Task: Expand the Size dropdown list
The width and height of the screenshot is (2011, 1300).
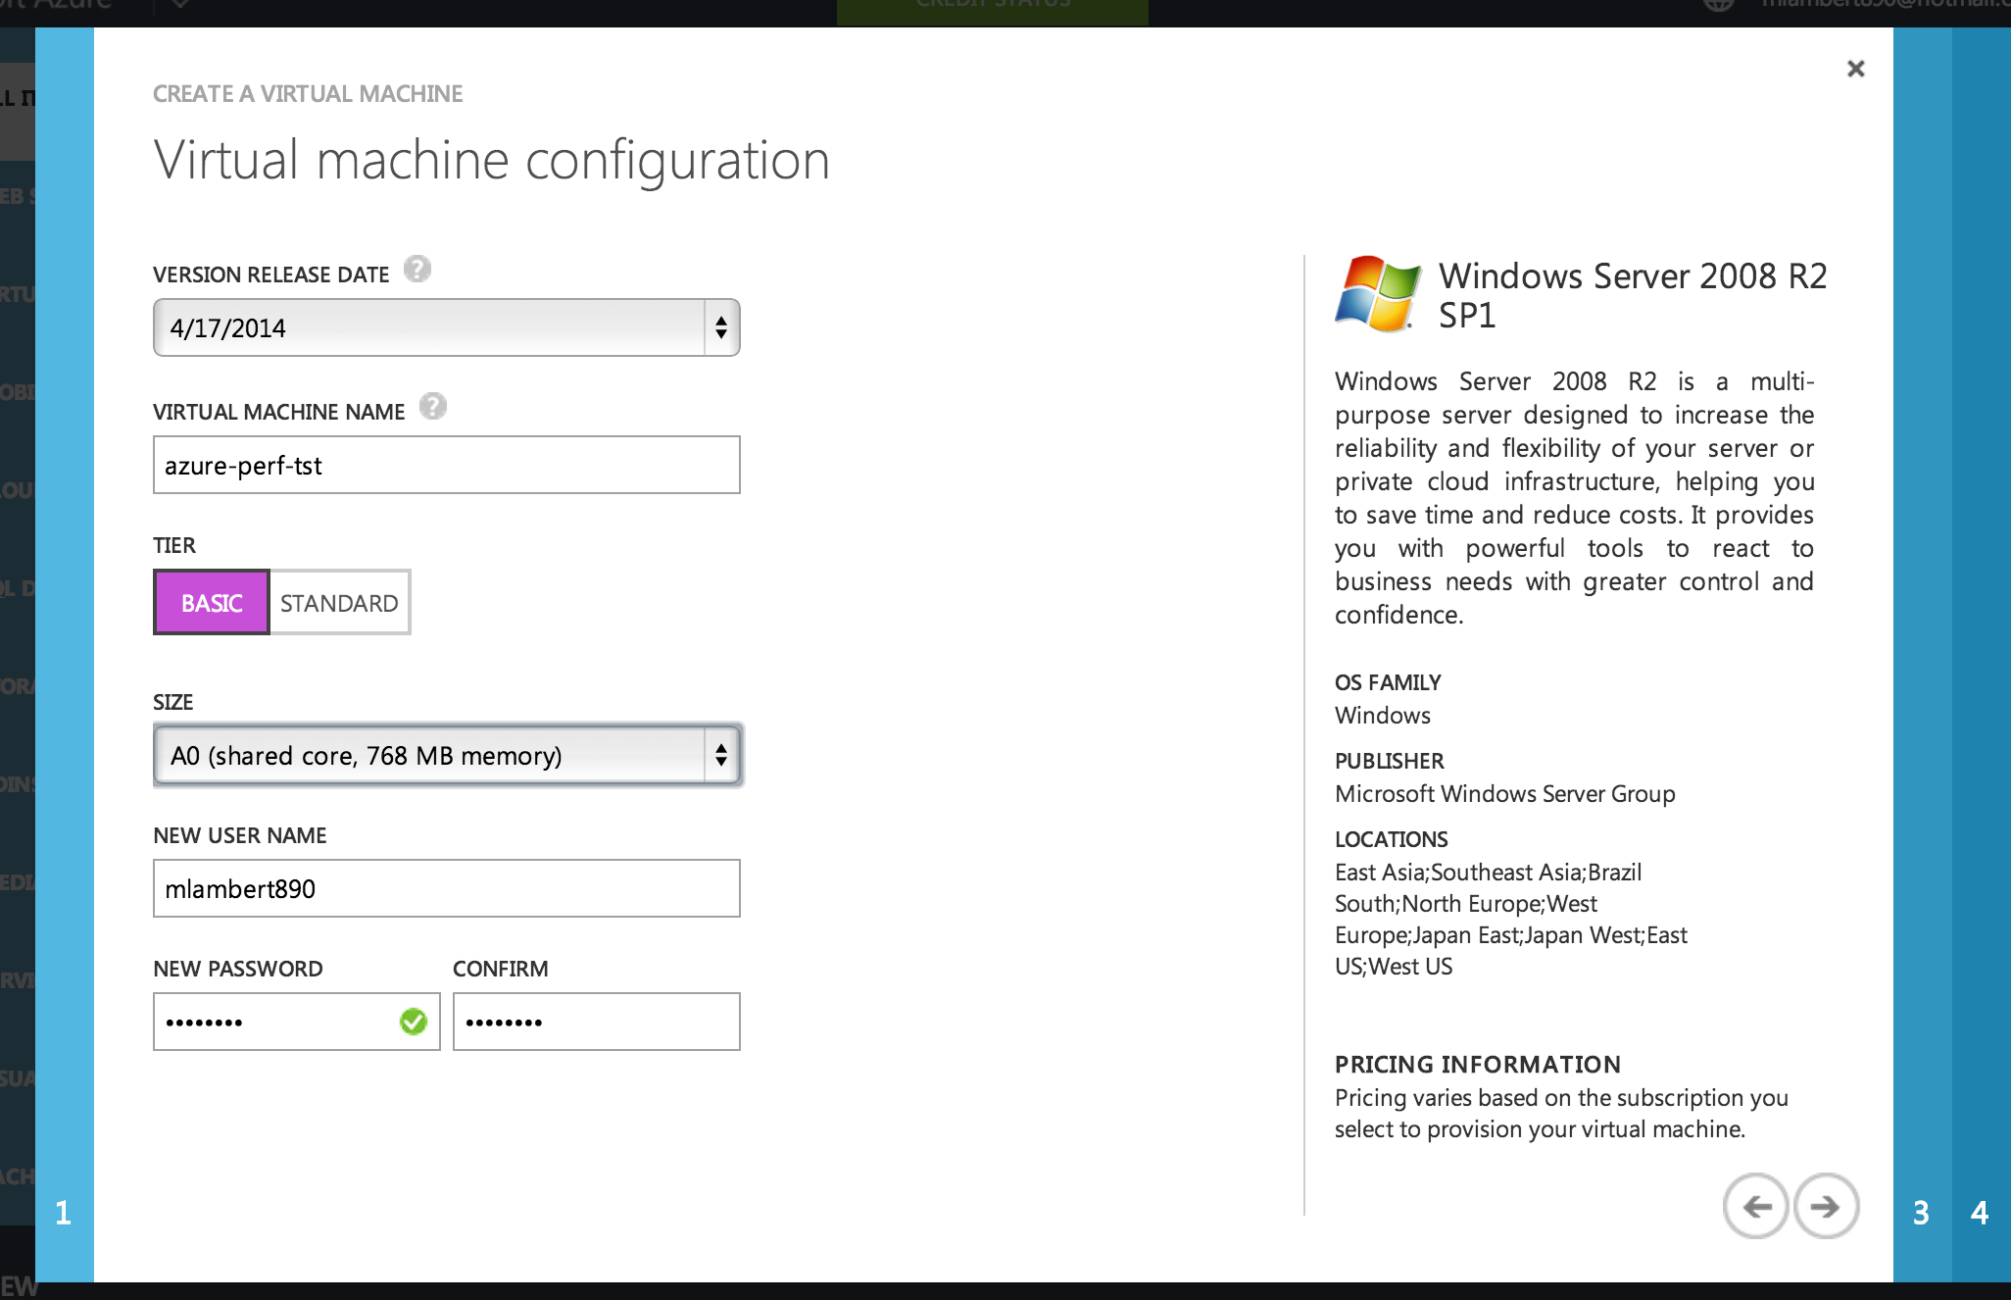Action: pyautogui.click(x=431, y=755)
